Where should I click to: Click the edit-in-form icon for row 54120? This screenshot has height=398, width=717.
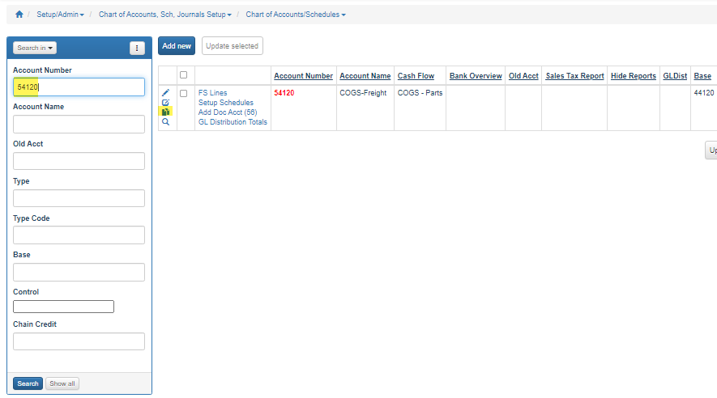point(165,102)
